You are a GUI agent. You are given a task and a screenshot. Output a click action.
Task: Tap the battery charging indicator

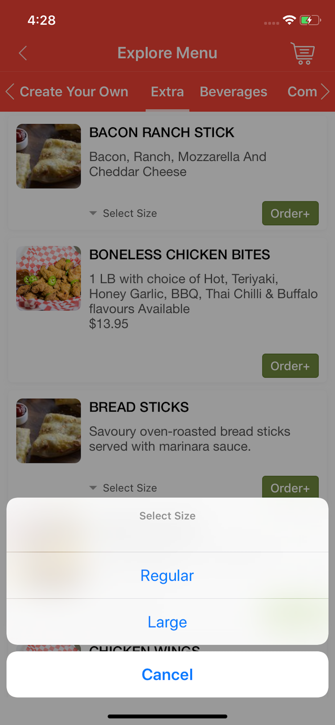[310, 20]
